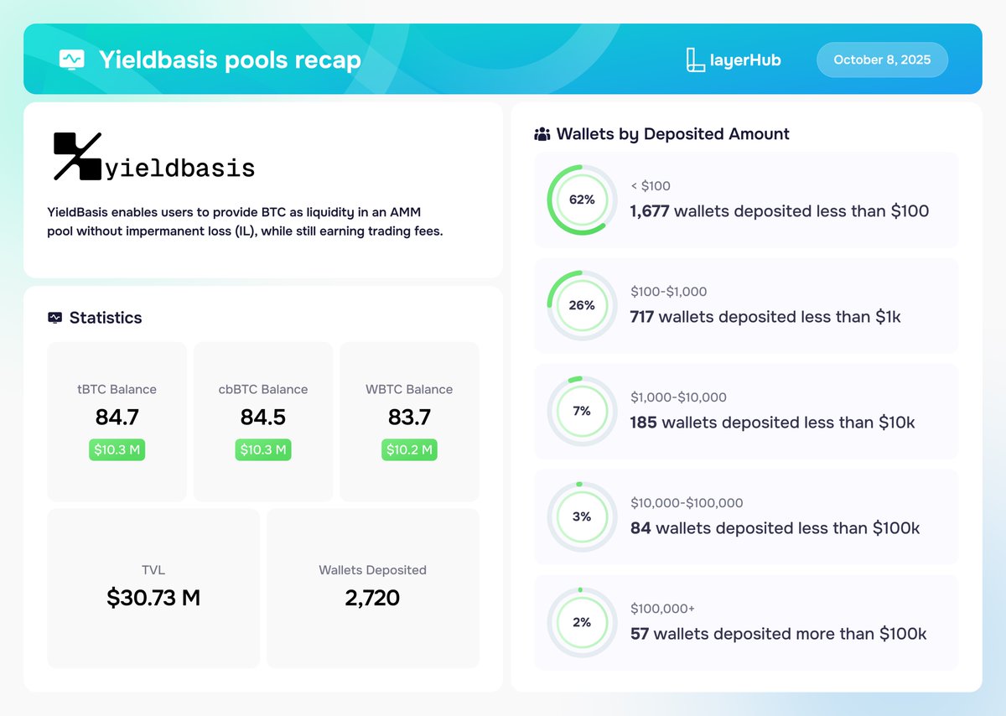1006x716 pixels.
Task: Click the yieldbasis wordmark text
Action: (x=180, y=168)
